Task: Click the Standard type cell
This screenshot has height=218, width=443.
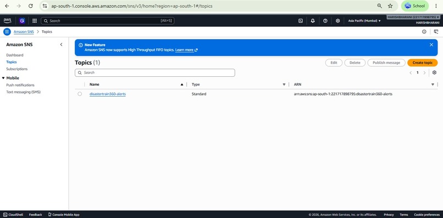Action: click(199, 94)
